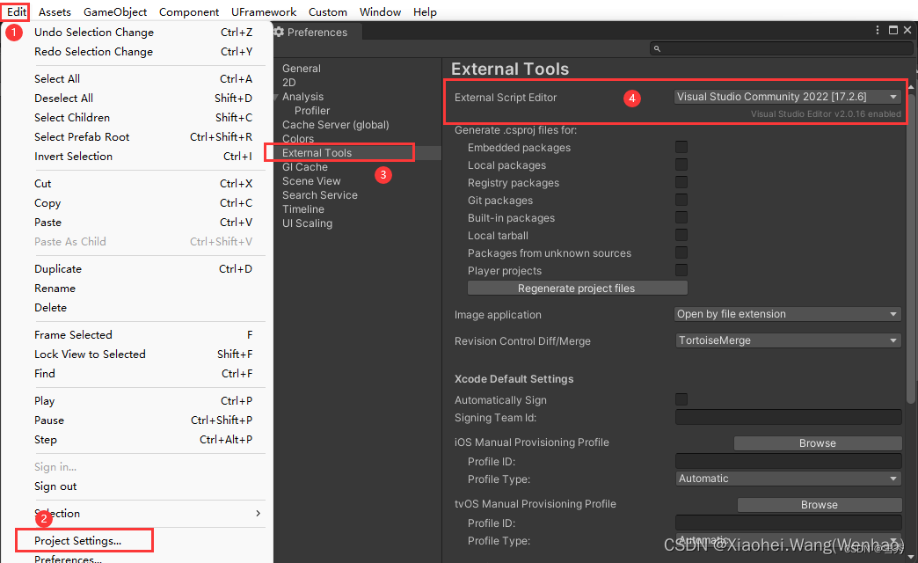Open External Script Editor dropdown
Image resolution: width=918 pixels, height=563 pixels.
click(x=788, y=97)
